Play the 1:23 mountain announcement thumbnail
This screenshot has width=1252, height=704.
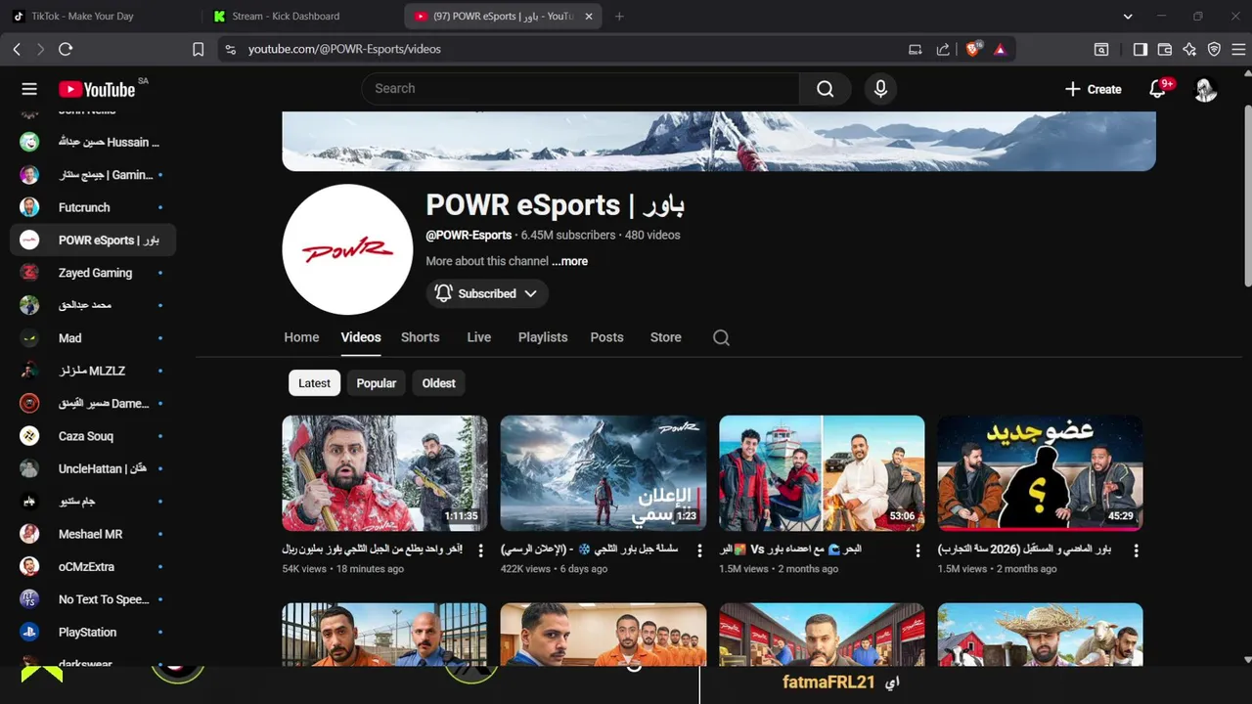pos(604,473)
